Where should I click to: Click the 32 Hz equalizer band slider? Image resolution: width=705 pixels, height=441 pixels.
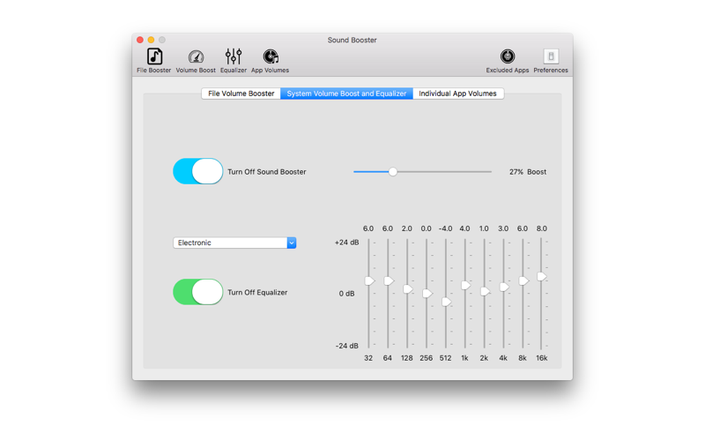point(369,281)
